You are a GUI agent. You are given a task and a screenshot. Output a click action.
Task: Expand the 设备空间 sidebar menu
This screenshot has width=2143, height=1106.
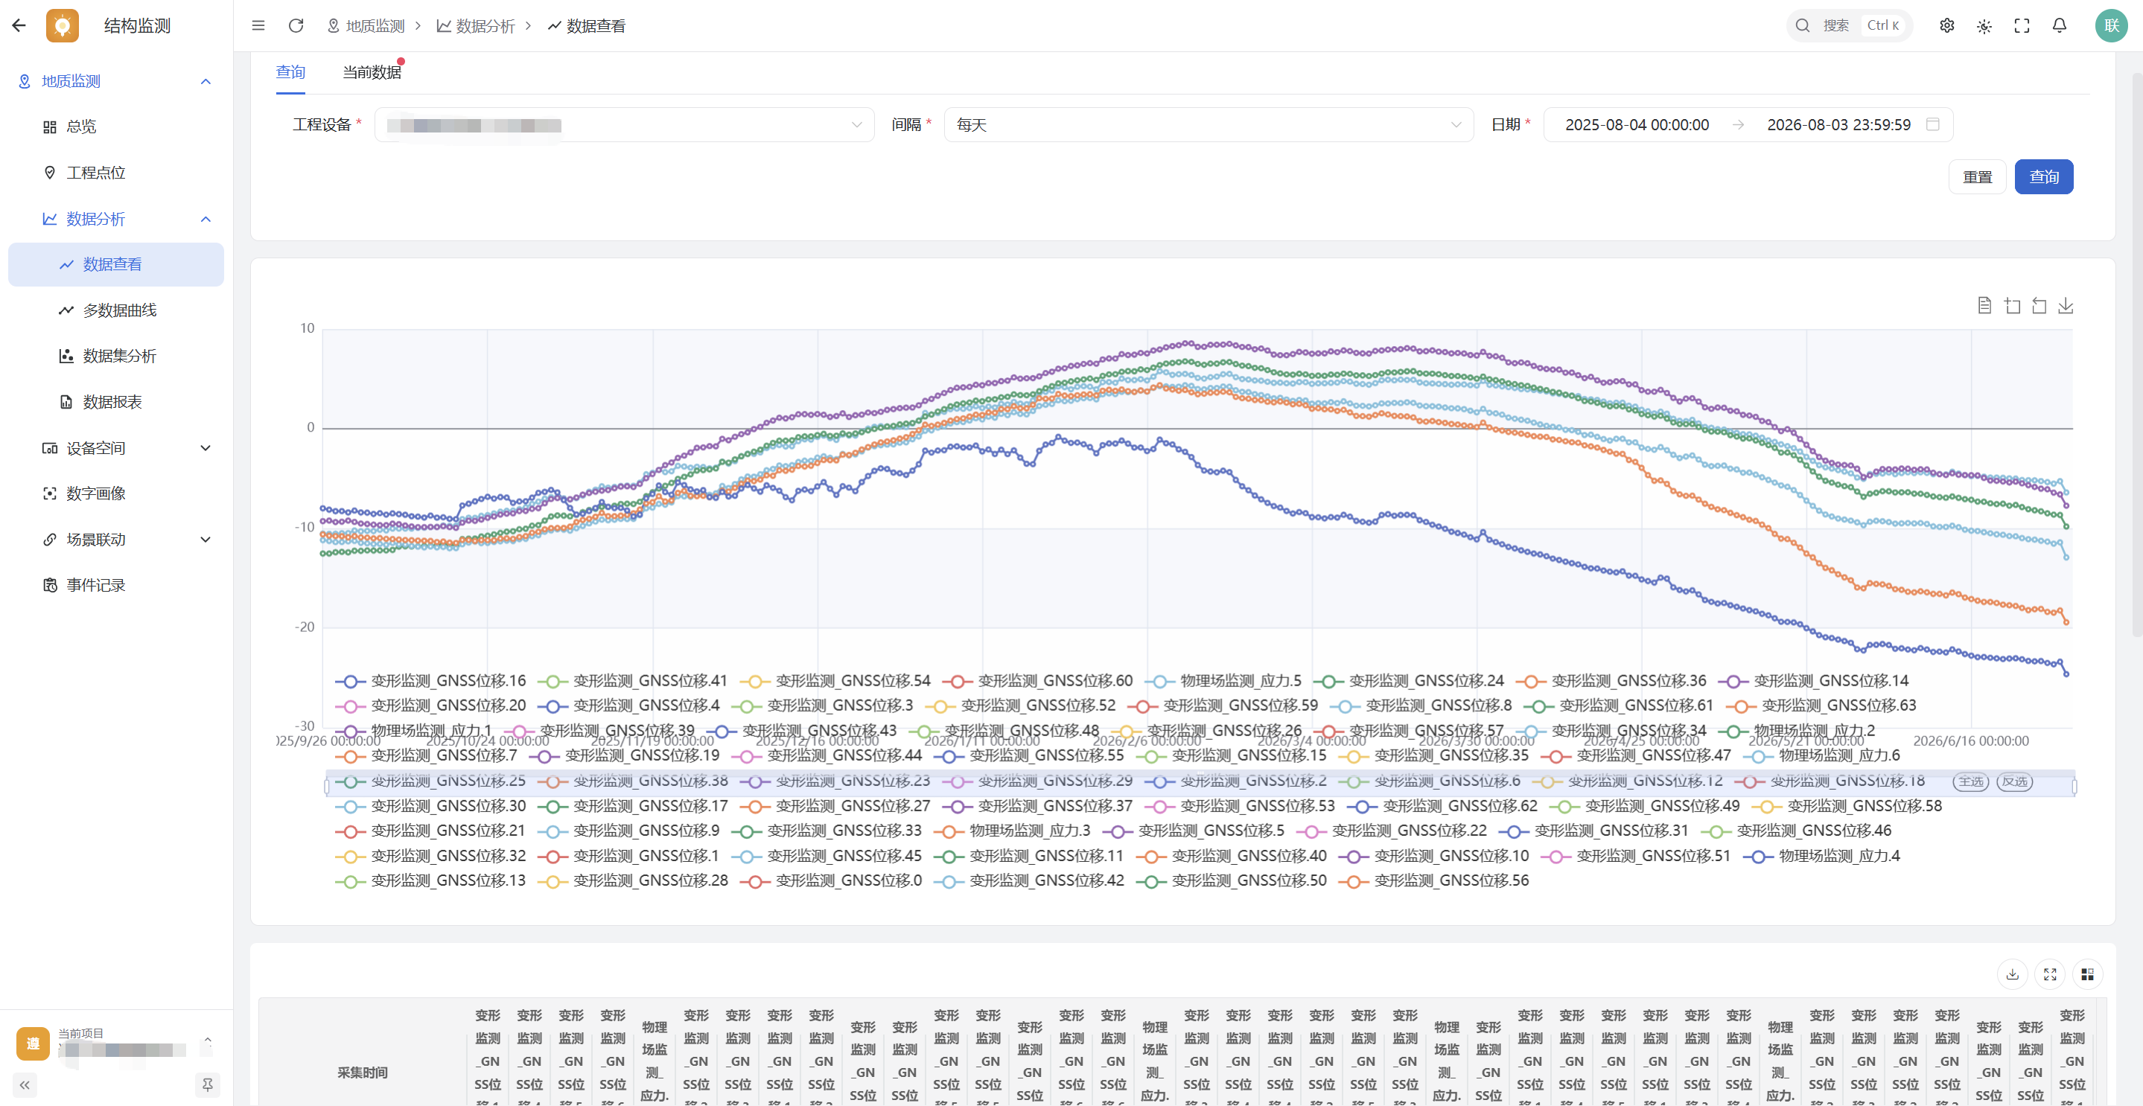(x=116, y=448)
